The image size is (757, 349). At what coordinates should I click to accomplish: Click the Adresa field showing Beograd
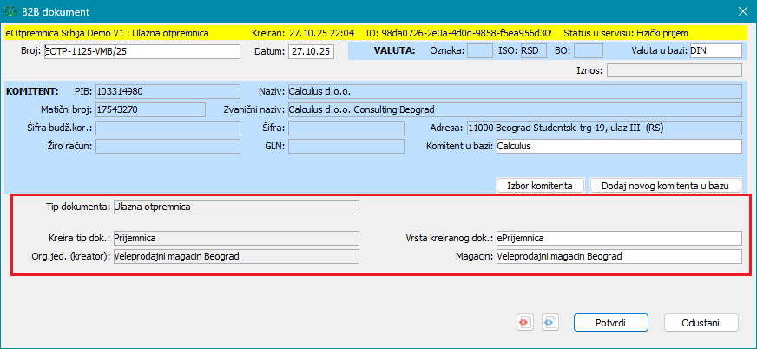pos(603,128)
